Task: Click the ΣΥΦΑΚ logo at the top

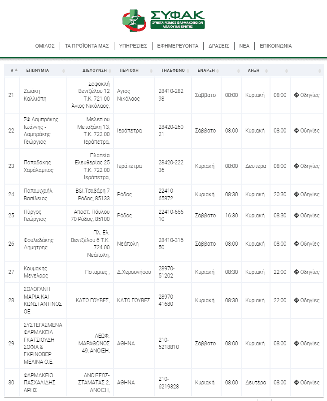Action: [x=163, y=21]
